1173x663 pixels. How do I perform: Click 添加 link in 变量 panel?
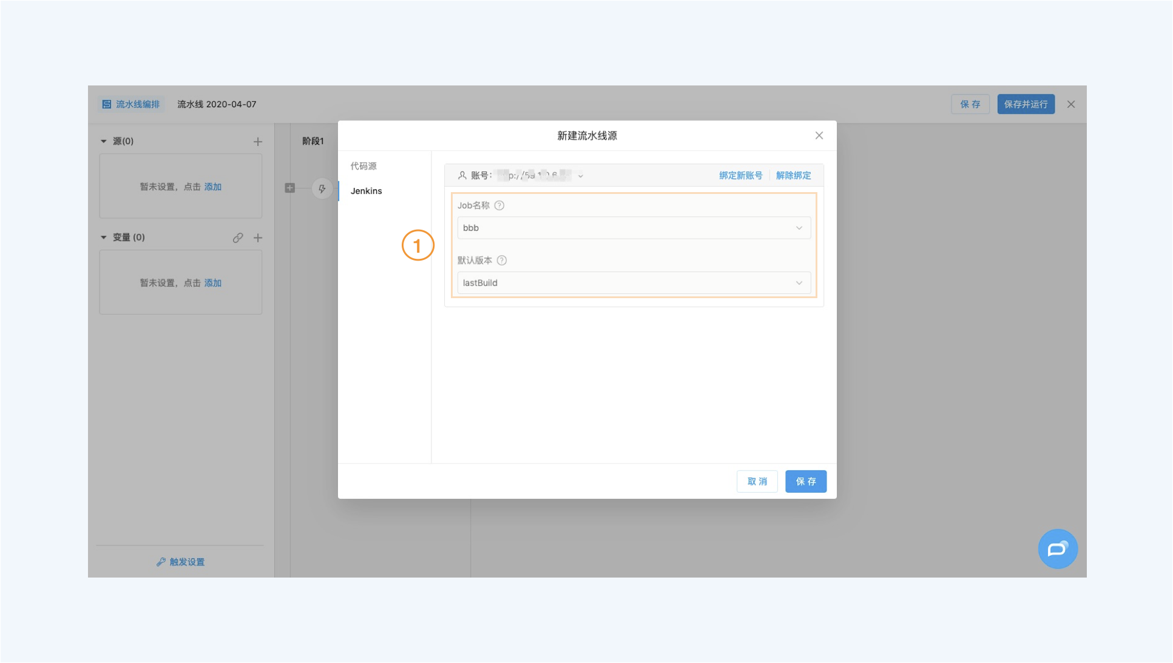coord(213,283)
